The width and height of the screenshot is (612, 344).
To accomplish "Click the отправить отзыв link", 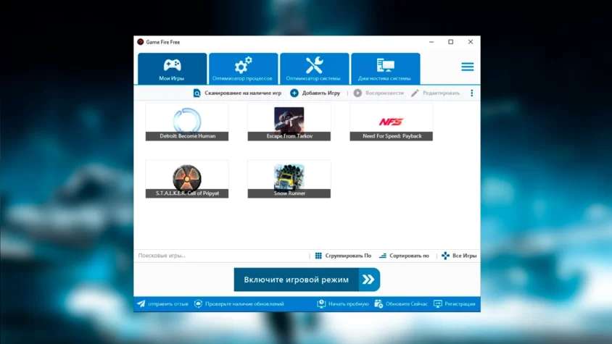I will pos(162,304).
